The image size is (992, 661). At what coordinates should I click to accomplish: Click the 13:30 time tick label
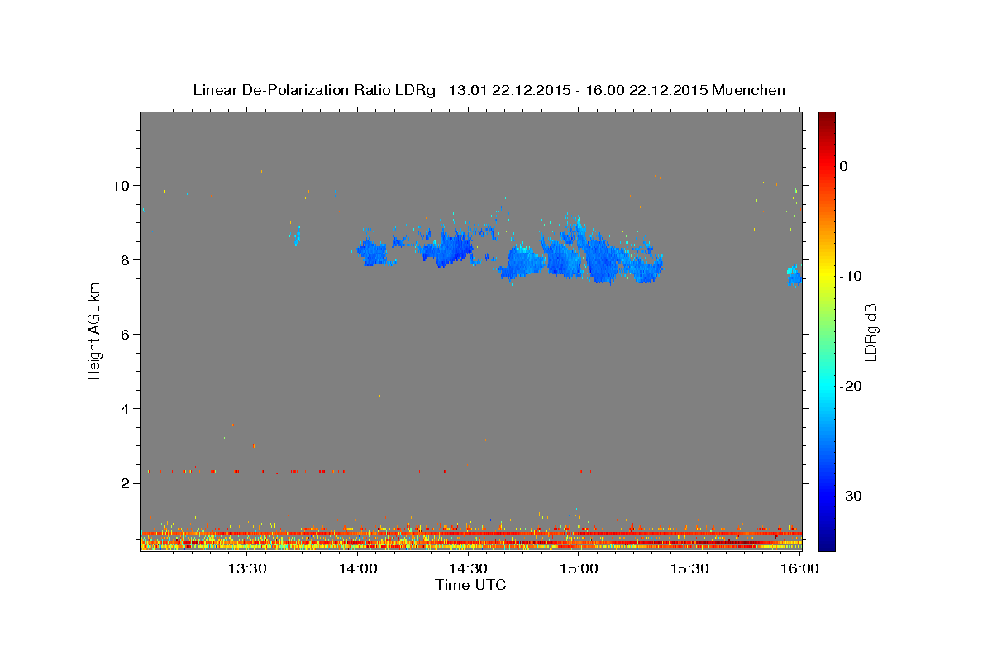(x=247, y=568)
